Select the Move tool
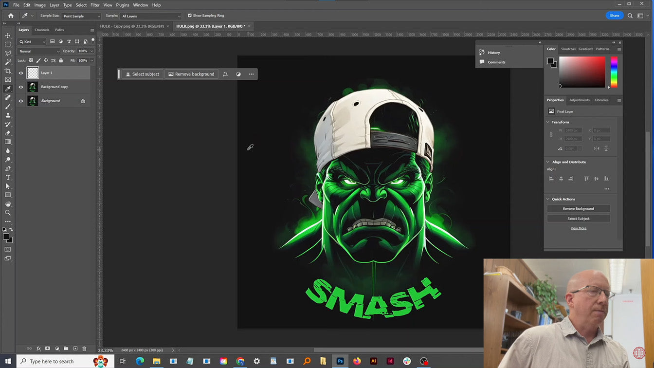The image size is (654, 368). pos(8,36)
